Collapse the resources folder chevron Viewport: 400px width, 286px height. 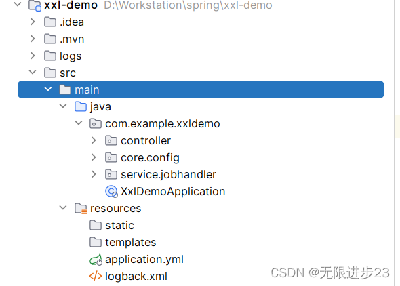pyautogui.click(x=63, y=208)
